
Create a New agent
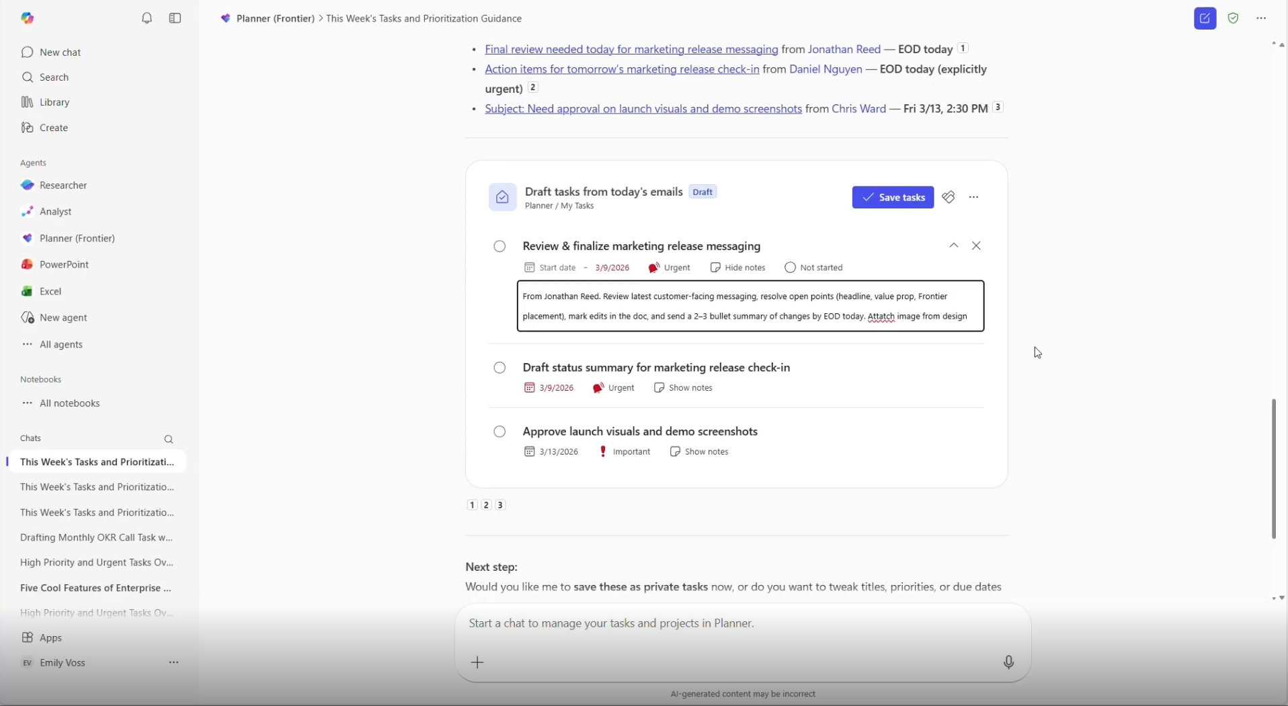click(x=54, y=318)
